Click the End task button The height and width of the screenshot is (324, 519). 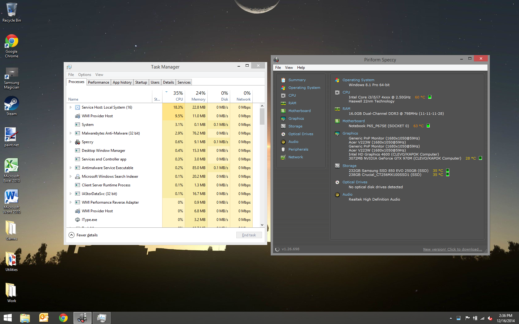(x=249, y=235)
